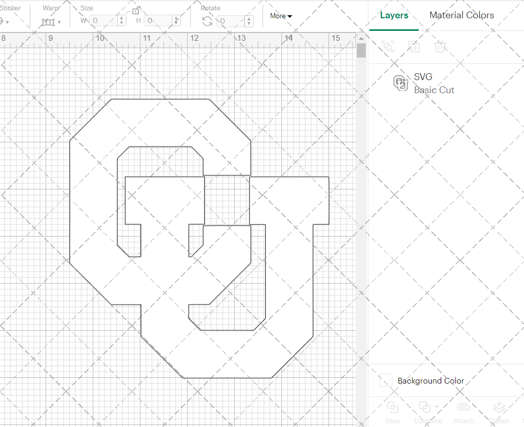Screen dimensions: 524x427
Task: Select the SVG layer thumbnail
Action: [x=400, y=83]
